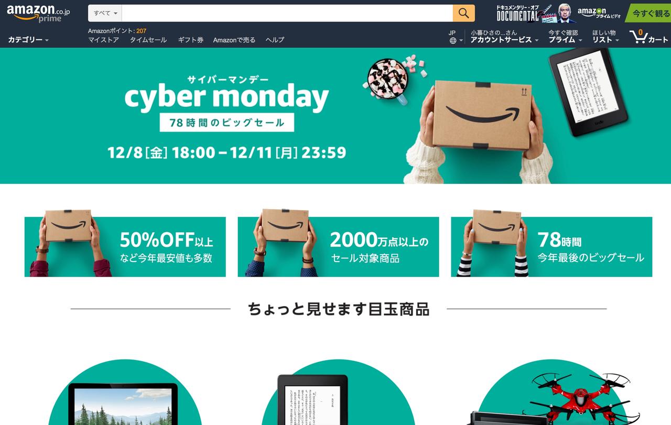Click the magnifying glass search button
The height and width of the screenshot is (425, 671).
click(x=463, y=13)
